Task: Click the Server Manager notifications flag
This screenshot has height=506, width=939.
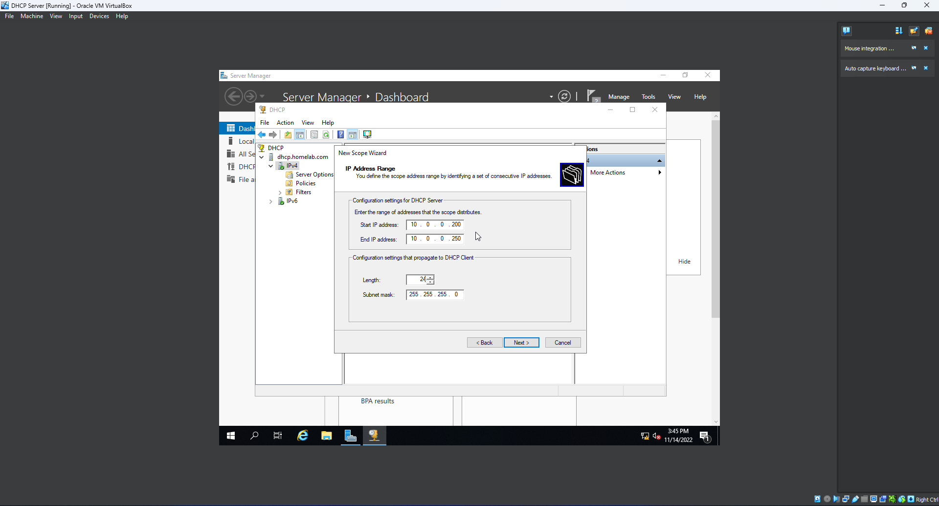Action: coord(593,95)
